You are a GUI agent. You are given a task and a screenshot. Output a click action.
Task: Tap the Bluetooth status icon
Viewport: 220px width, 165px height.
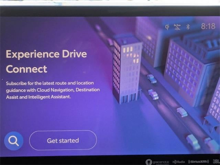click(188, 27)
